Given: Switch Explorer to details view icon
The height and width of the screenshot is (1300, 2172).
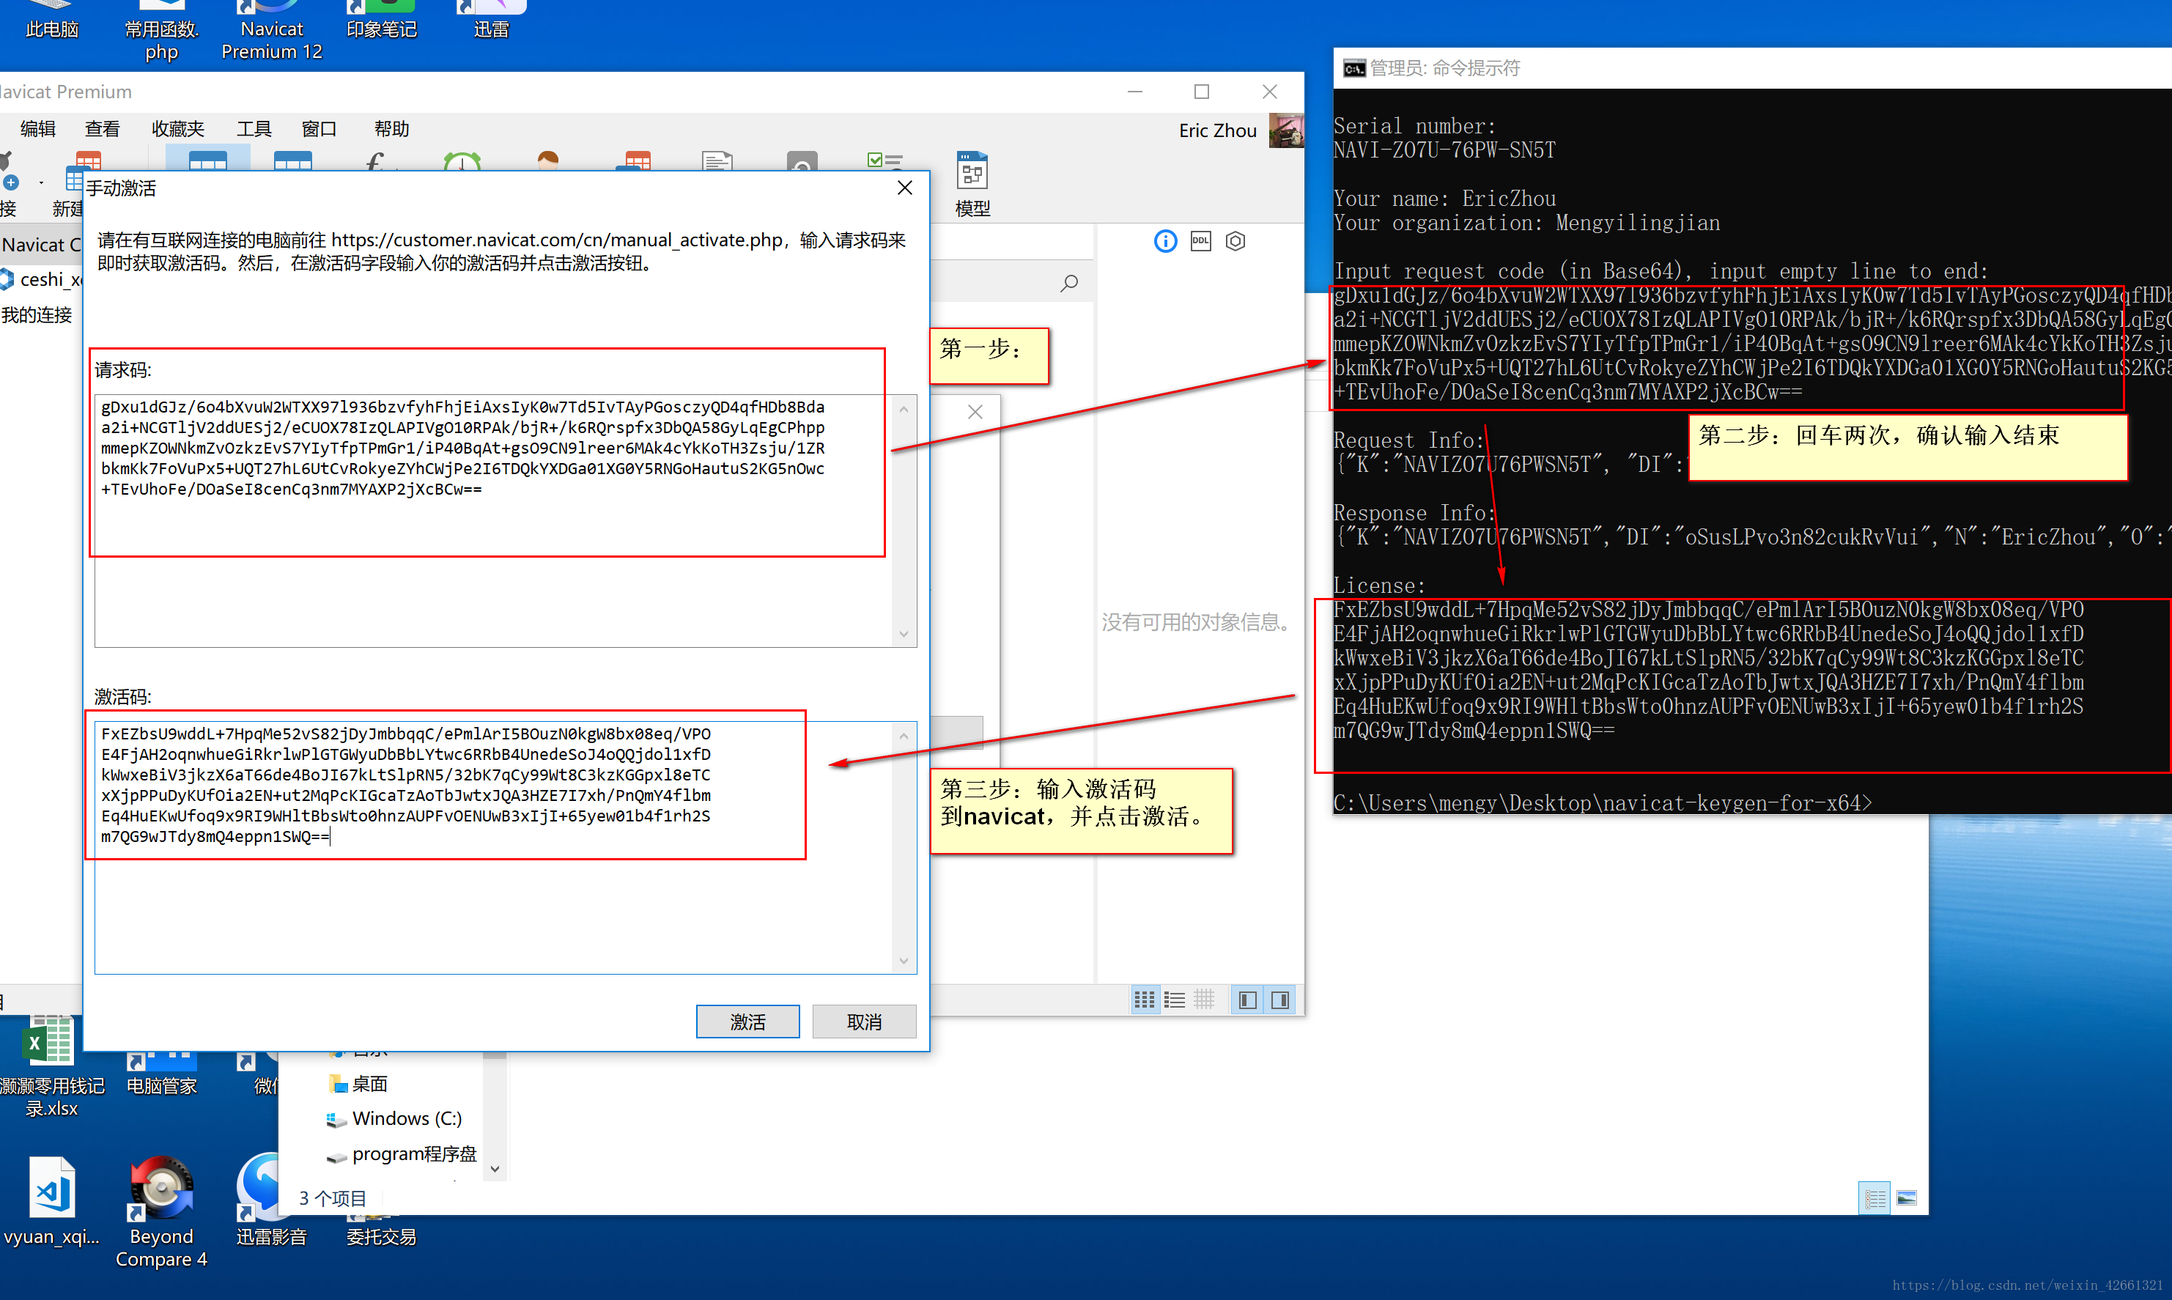Looking at the screenshot, I should point(1874,1197).
